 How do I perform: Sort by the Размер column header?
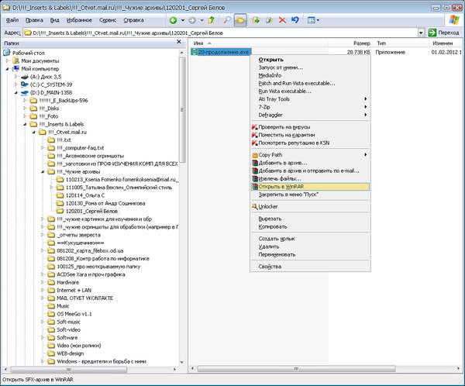coord(350,43)
